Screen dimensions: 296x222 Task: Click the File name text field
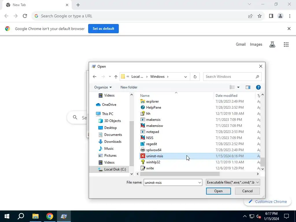[x=171, y=183]
